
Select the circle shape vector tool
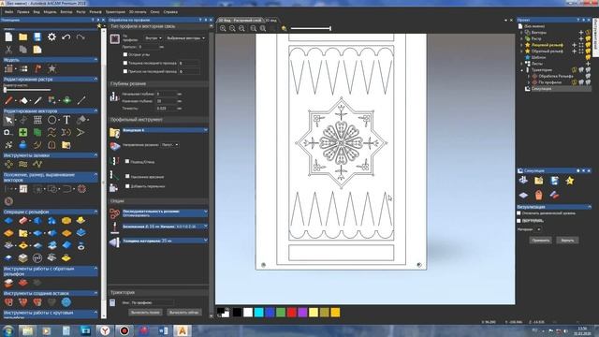51,120
